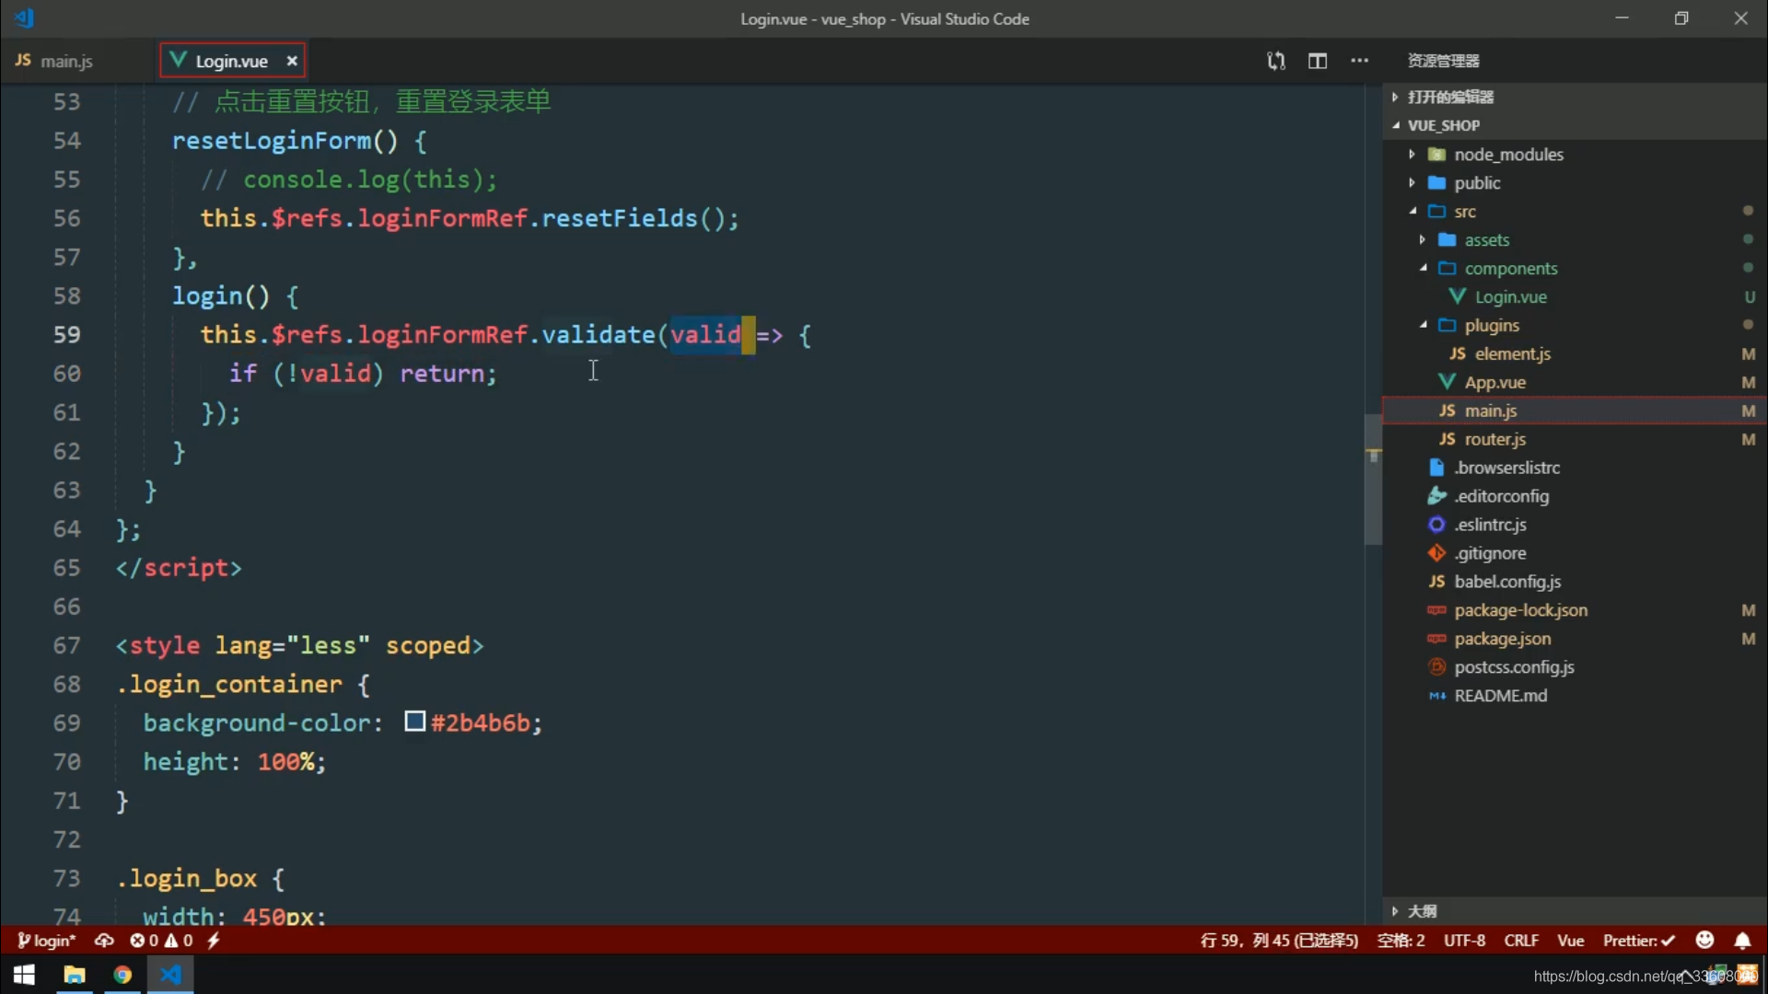Click the Prettier status bar item
The height and width of the screenshot is (994, 1768).
pyautogui.click(x=1639, y=941)
